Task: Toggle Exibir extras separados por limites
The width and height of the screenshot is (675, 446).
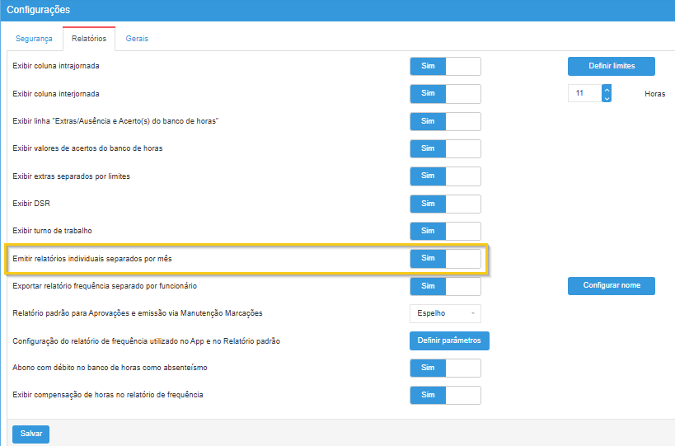Action: pyautogui.click(x=445, y=176)
